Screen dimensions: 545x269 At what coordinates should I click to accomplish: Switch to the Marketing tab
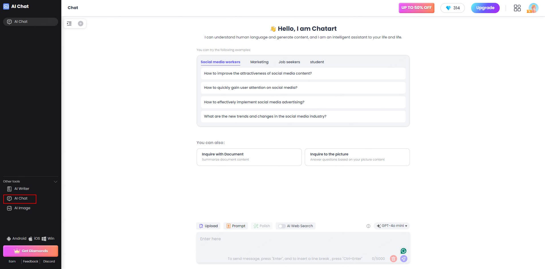pyautogui.click(x=259, y=62)
